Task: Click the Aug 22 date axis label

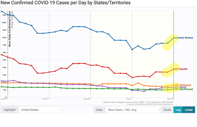Action: (45, 99)
